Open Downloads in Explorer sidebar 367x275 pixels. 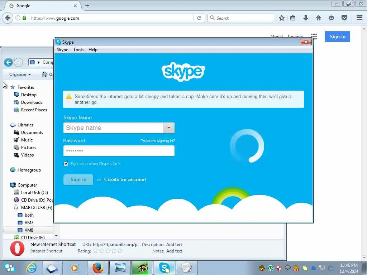[x=32, y=102]
